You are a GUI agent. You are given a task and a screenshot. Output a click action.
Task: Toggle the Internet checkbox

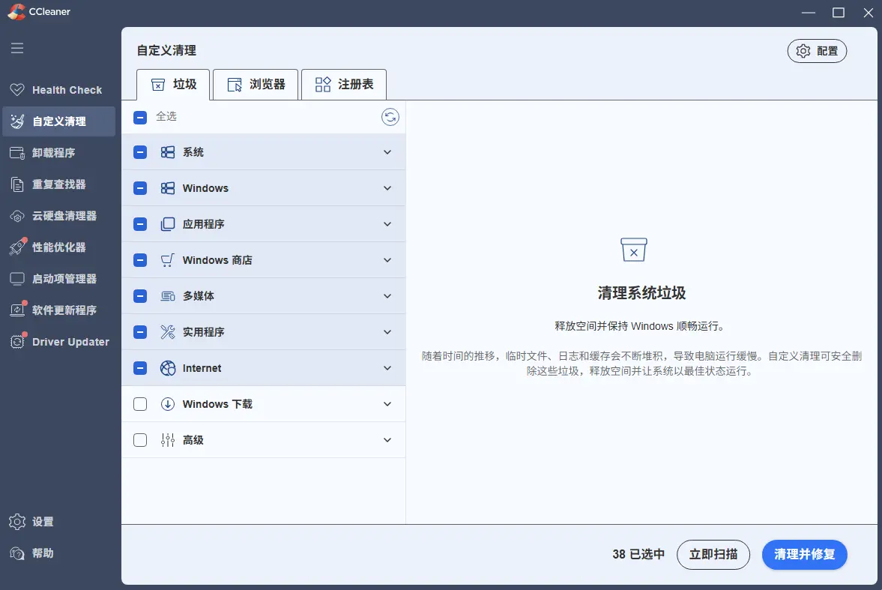tap(140, 368)
